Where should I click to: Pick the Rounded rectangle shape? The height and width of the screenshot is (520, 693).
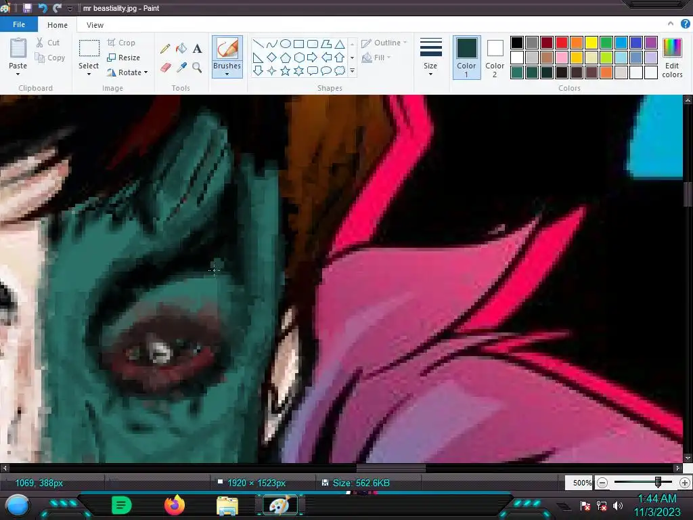(x=313, y=44)
